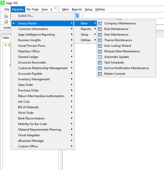The height and width of the screenshot is (170, 164).
Task: Open Master Console entry
Action: pyautogui.click(x=126, y=74)
